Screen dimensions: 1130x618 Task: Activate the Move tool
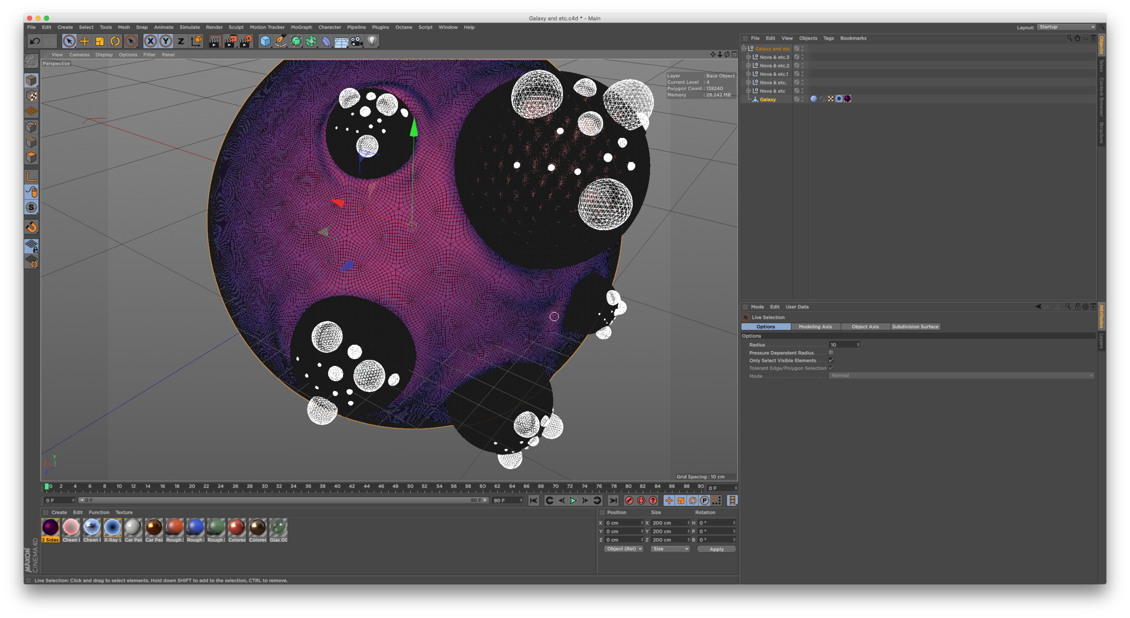84,41
